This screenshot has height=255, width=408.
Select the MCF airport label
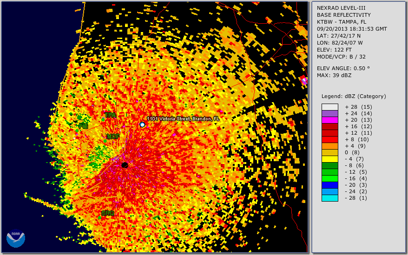[113, 137]
